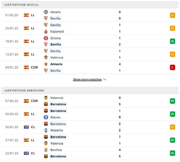Select the Last Matches: Sevilla header

coord(90,5)
